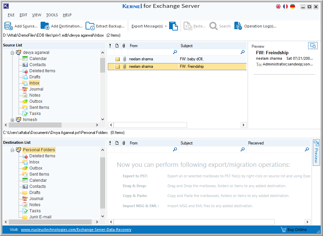323x236 pixels.
Task: Switch language with the French flag icon
Action: pos(285,6)
